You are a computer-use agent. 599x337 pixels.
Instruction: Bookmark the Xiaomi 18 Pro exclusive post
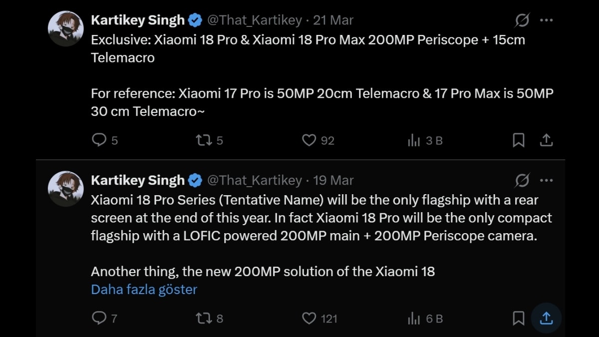tap(518, 140)
